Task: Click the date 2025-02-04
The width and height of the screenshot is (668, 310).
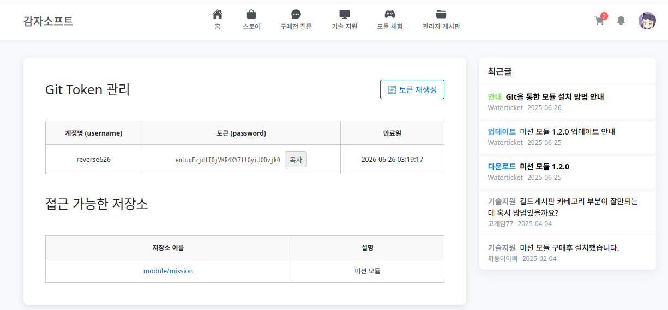Action: pyautogui.click(x=539, y=258)
